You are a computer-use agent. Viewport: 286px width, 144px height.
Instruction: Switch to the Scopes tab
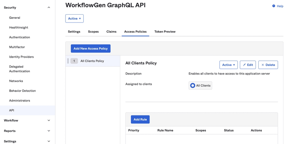coord(93,32)
